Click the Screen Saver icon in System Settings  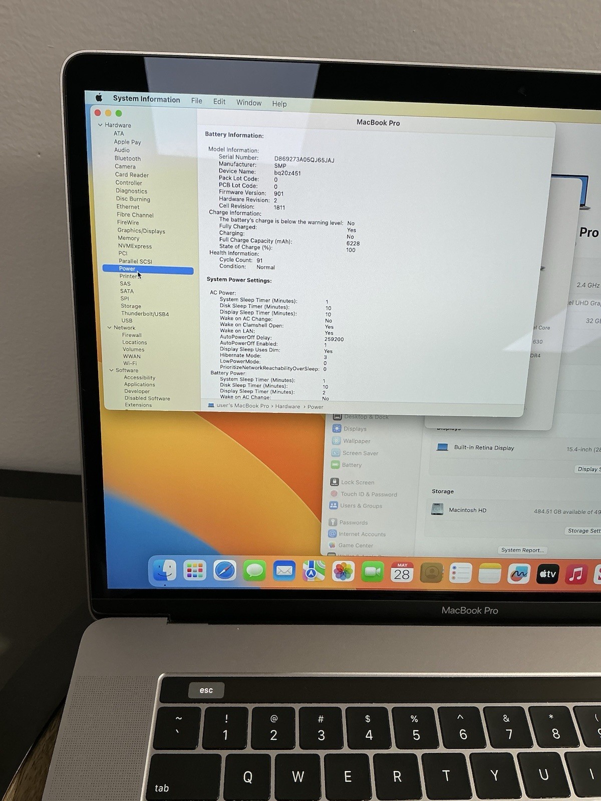[x=336, y=453]
